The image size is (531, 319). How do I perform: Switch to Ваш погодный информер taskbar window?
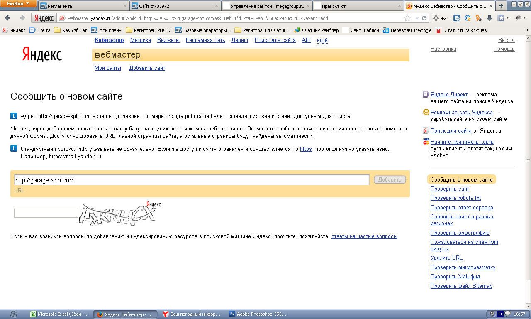[191, 314]
